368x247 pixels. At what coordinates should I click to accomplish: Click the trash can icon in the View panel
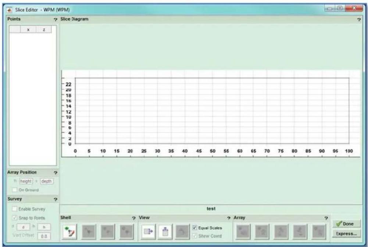point(165,232)
